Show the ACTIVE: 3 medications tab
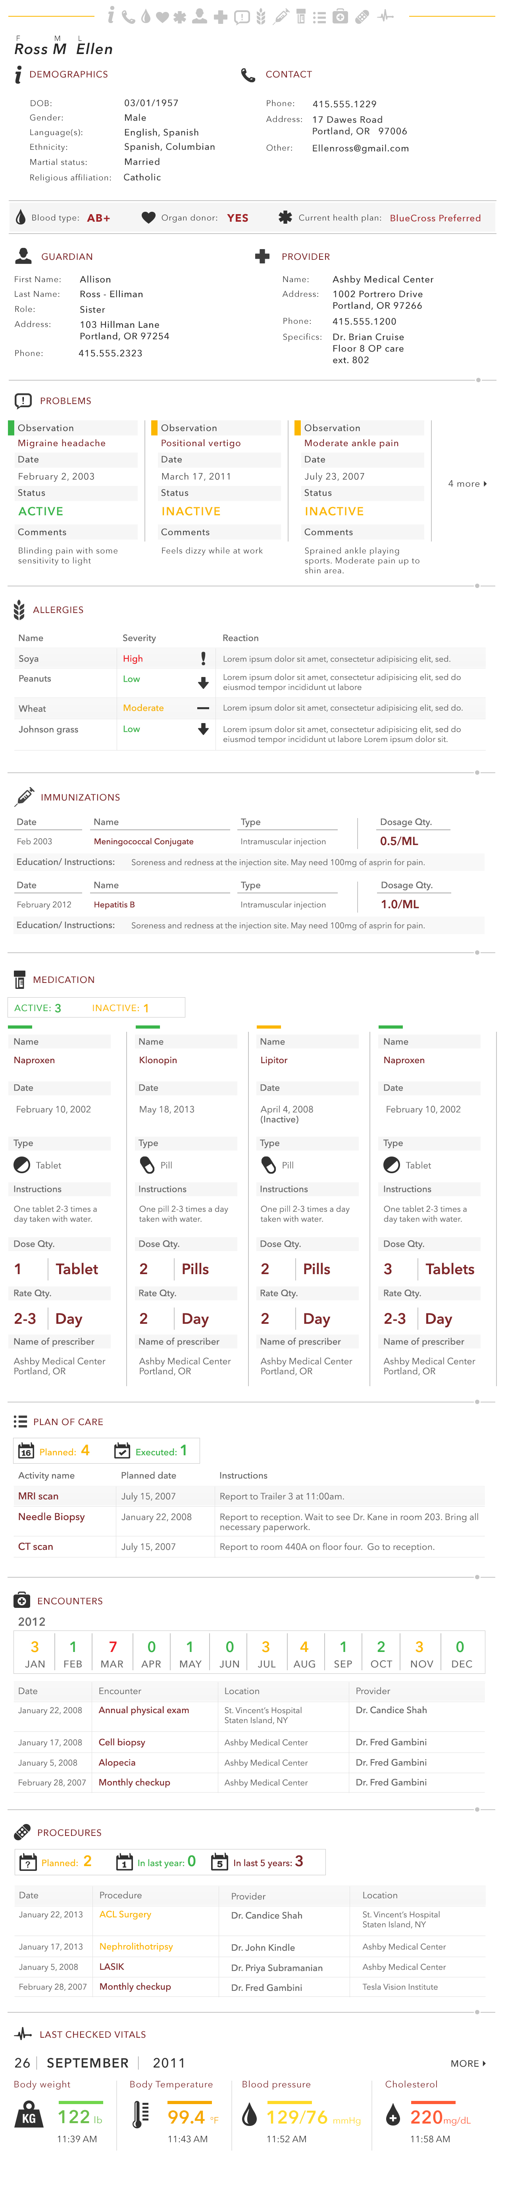506x2205 pixels. (38, 1008)
